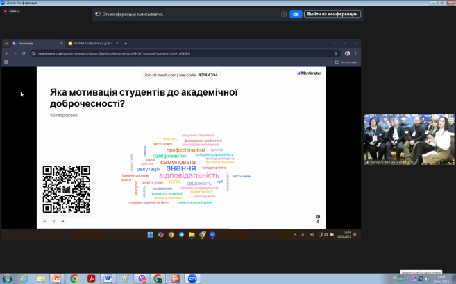Click the Mentimeter logo on the slide
This screenshot has width=456, height=284.
click(308, 73)
